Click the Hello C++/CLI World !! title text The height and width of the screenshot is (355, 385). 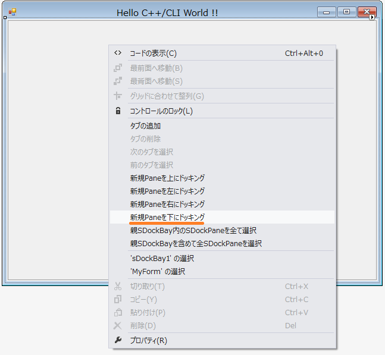(167, 12)
